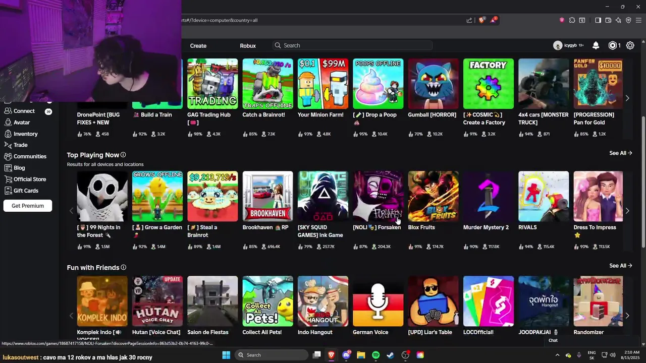Viewport: 646px width, 363px height.
Task: Go to Communities in the sidebar
Action: pos(30,156)
